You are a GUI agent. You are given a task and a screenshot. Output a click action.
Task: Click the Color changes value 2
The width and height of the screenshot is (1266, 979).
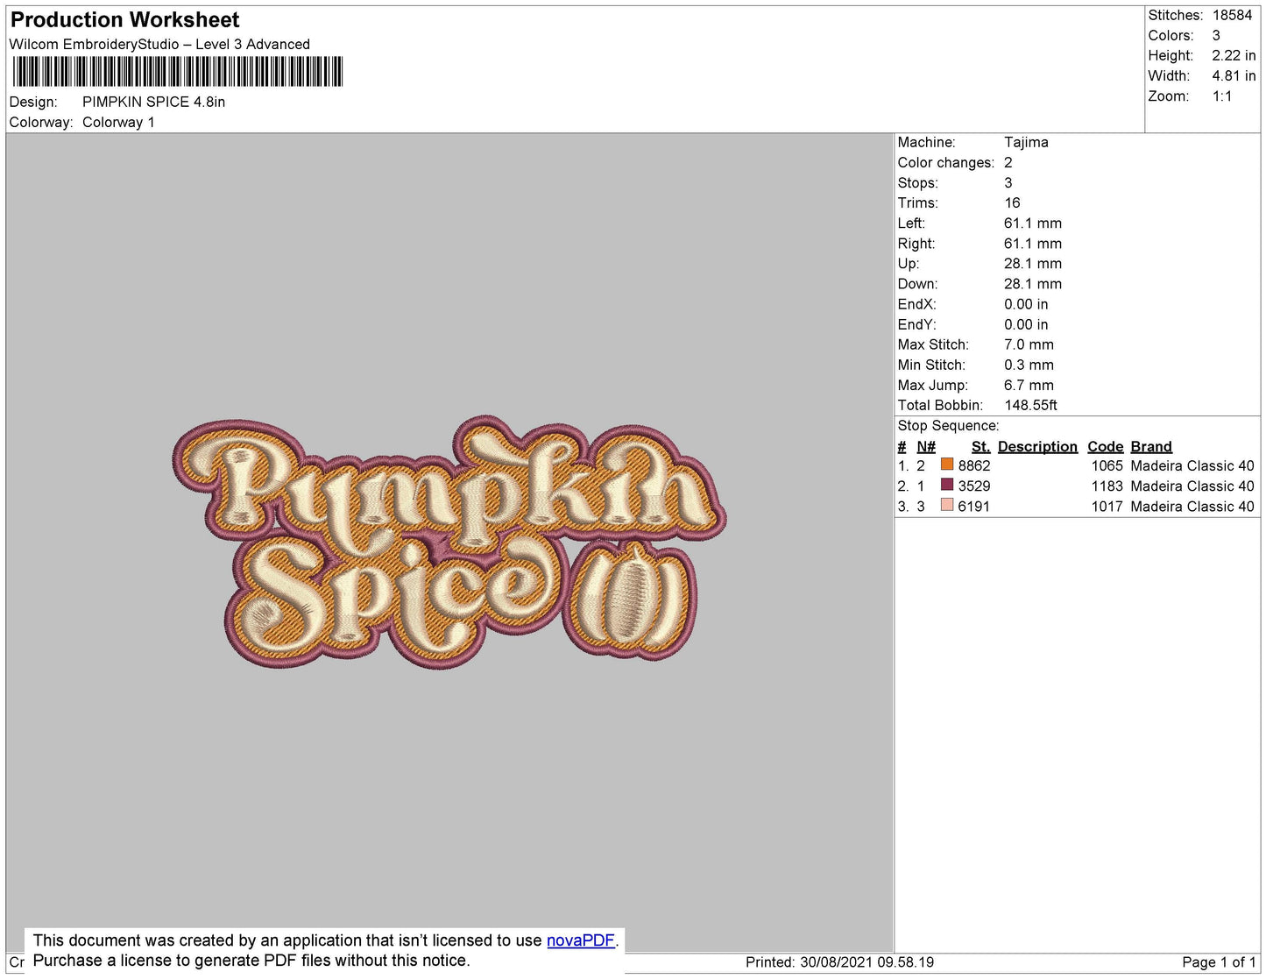click(x=1008, y=162)
